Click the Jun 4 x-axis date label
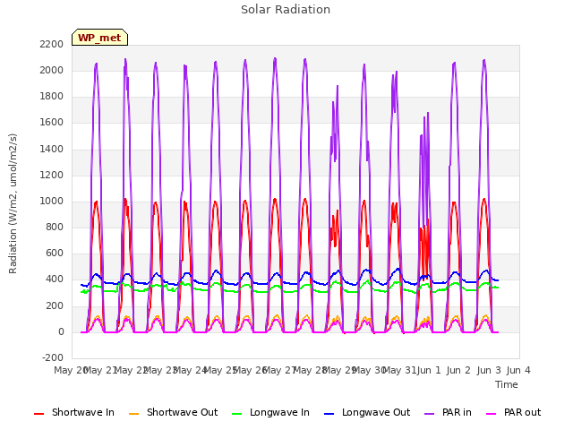This screenshot has width=573, height=430. [x=518, y=370]
